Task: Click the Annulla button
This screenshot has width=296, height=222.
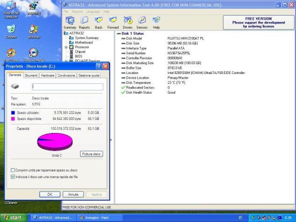Action: click(x=73, y=194)
